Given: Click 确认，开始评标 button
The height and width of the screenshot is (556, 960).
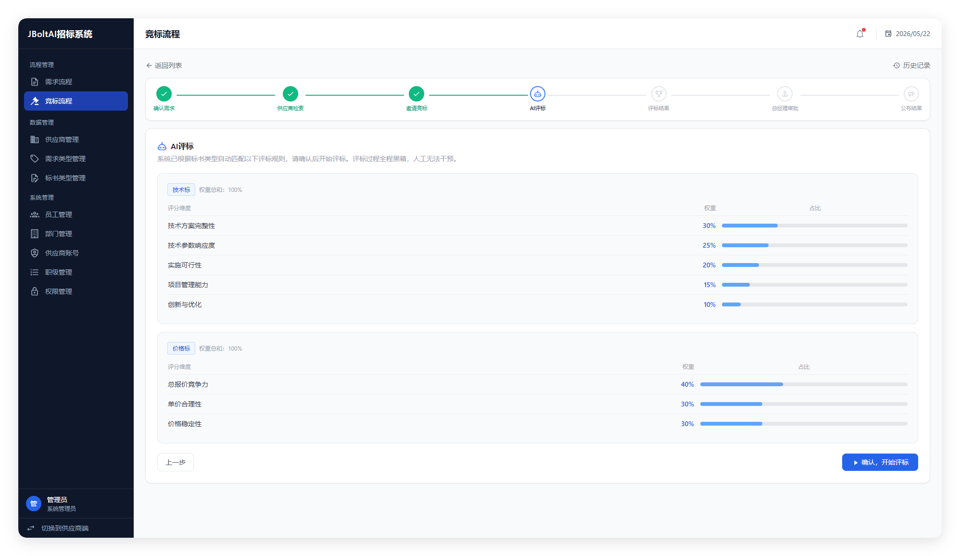Looking at the screenshot, I should point(880,462).
